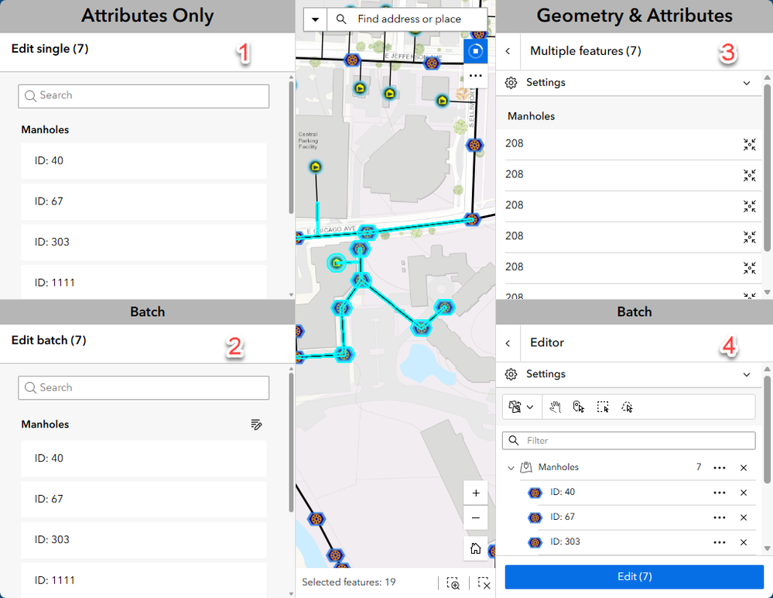Viewport: 773px width, 598px height.
Task: Remove ID: 67 from Editor selection
Action: (744, 517)
